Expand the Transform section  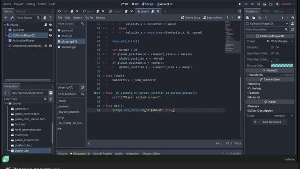[x=255, y=75]
